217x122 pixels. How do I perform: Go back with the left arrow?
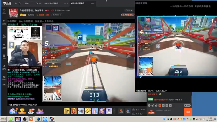coord(16,3)
